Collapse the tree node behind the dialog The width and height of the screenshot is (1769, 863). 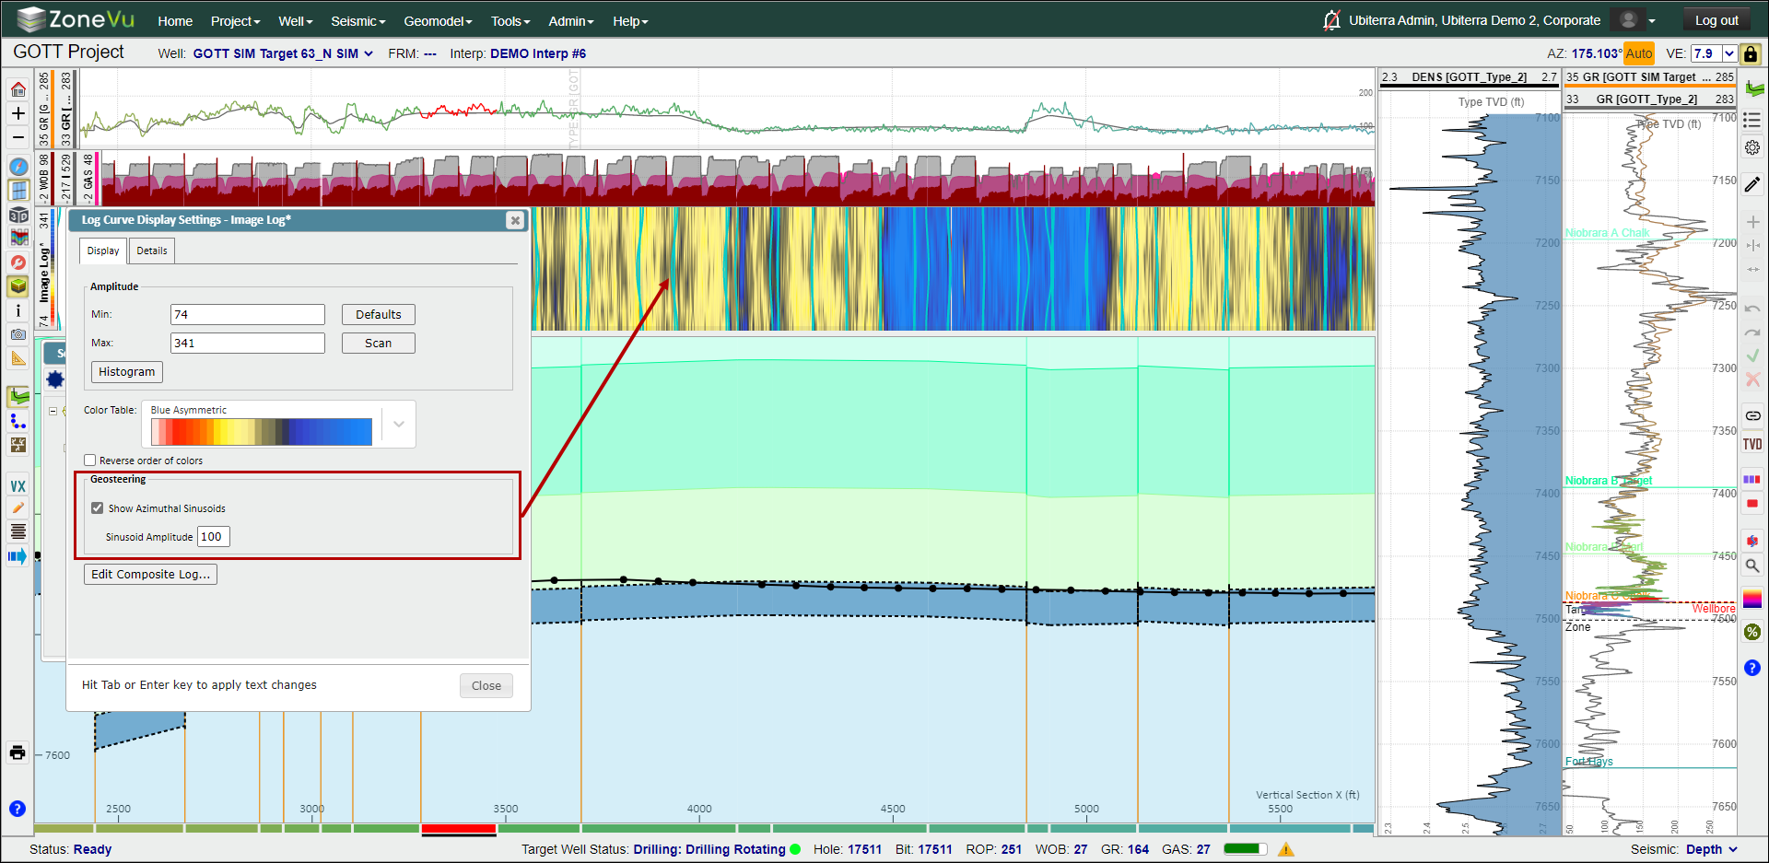tap(53, 411)
